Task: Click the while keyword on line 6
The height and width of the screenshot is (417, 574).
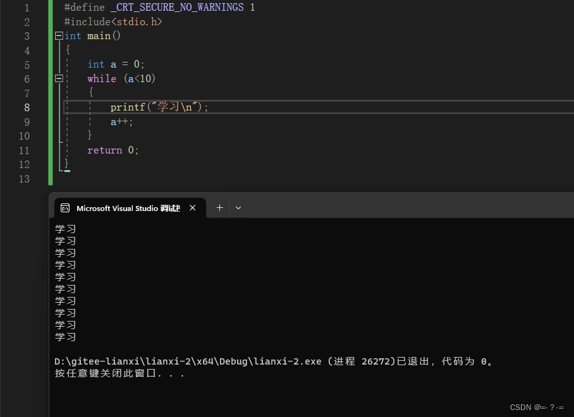Action: pyautogui.click(x=101, y=78)
